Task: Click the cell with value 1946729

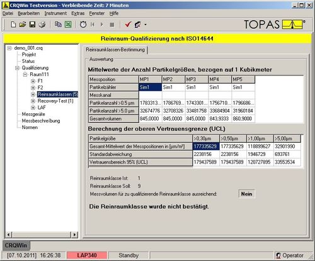Action: tap(260, 154)
